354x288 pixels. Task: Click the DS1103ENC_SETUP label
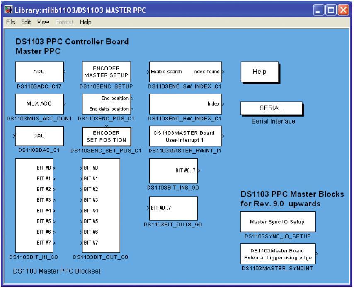pos(106,86)
